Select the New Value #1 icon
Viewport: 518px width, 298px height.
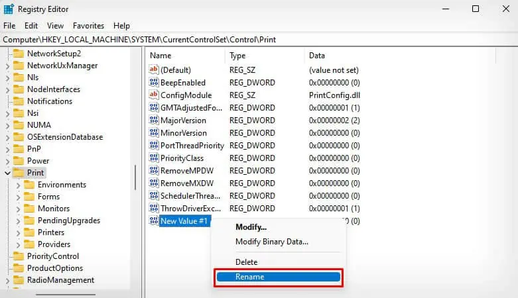tap(154, 221)
